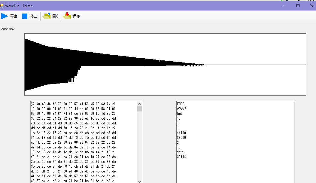Click the WAVE entry in the header info box

181,109
